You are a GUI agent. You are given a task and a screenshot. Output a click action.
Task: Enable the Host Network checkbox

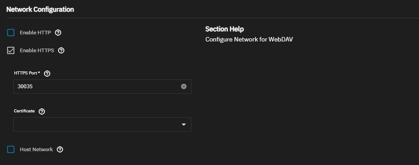pyautogui.click(x=11, y=149)
